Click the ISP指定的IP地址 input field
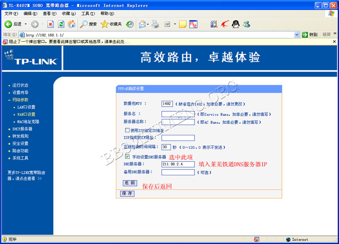Screen dimensions: 339x244 coord(178,138)
